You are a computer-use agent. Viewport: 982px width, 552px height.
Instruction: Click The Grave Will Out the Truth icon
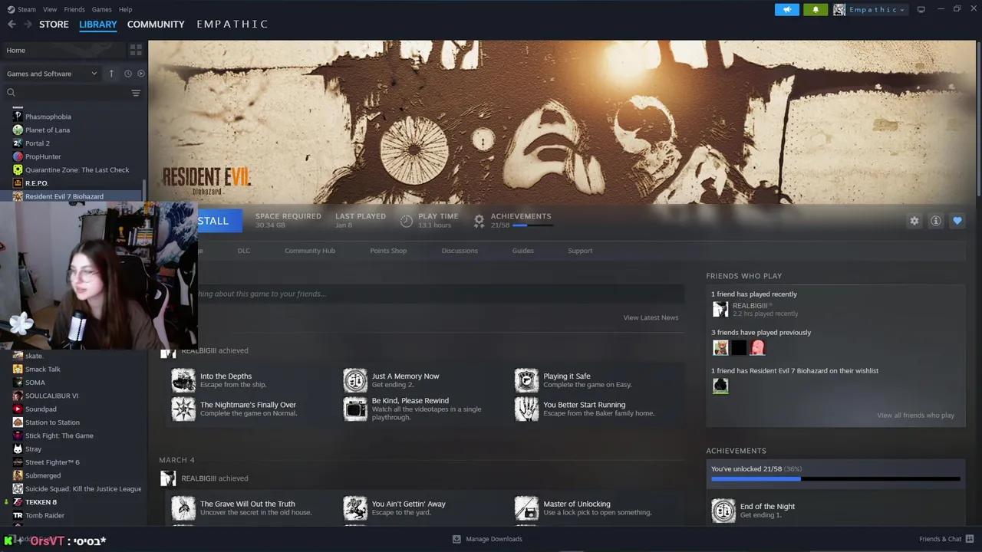(x=183, y=508)
